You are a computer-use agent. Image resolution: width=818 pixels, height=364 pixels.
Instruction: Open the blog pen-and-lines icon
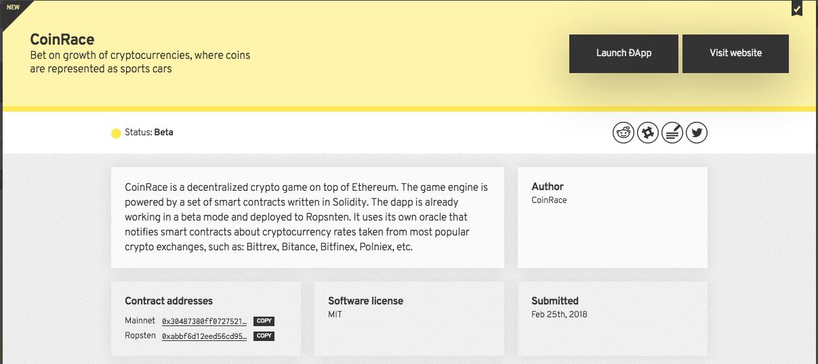tap(672, 133)
